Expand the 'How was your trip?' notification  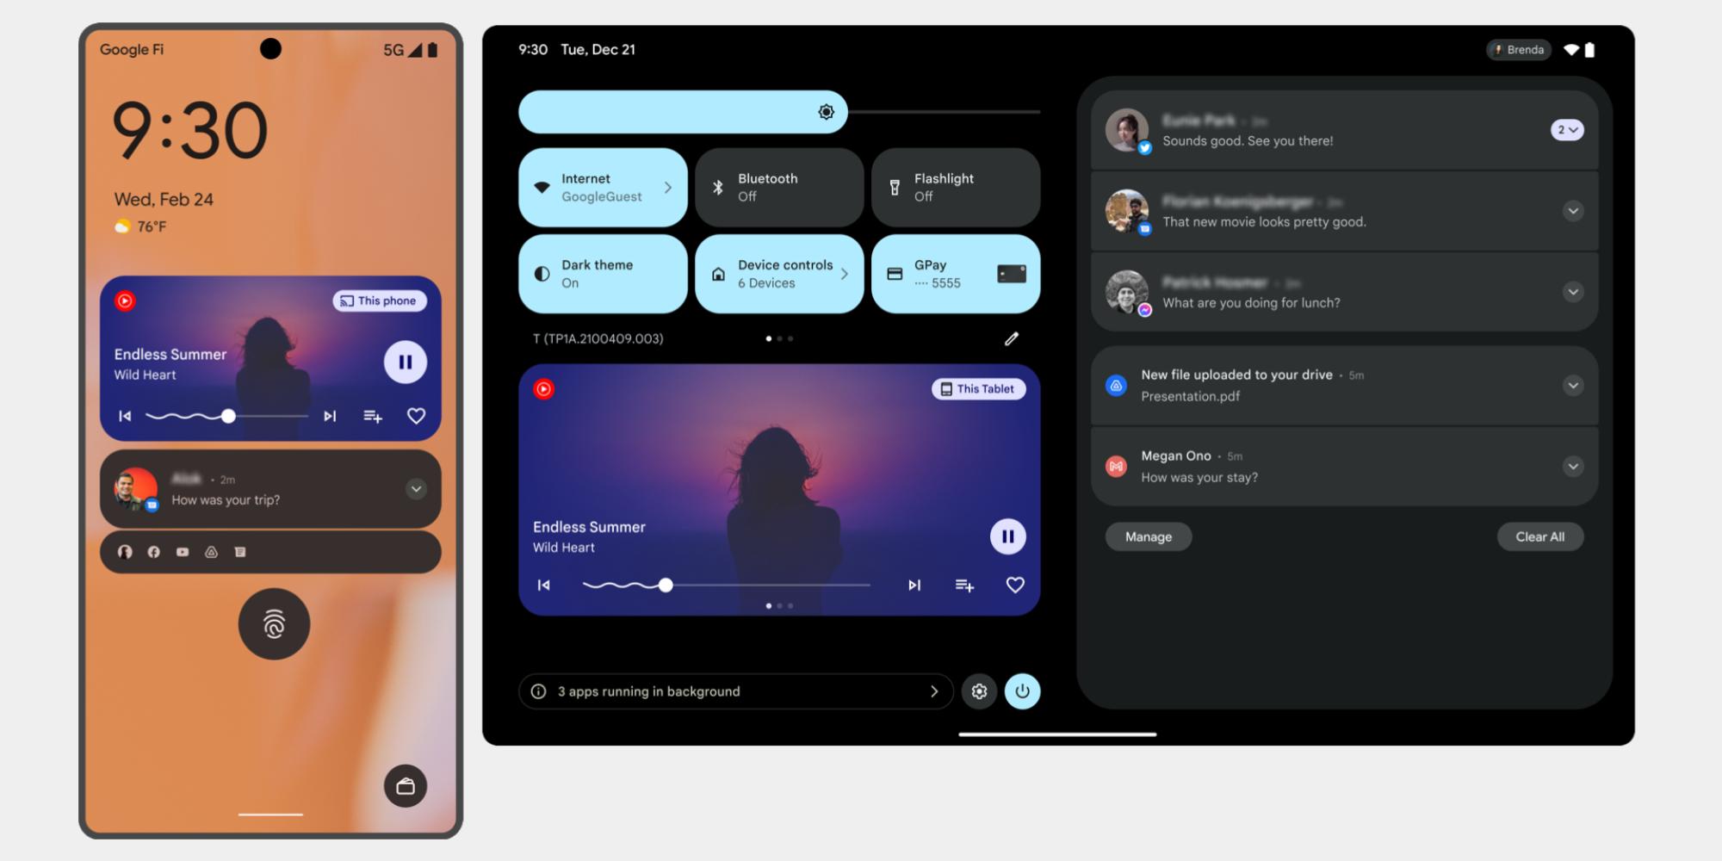416,489
